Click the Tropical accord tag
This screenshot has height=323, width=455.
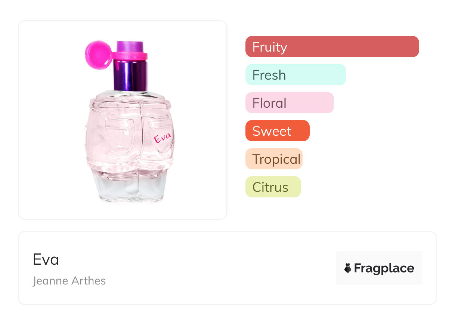pyautogui.click(x=274, y=159)
